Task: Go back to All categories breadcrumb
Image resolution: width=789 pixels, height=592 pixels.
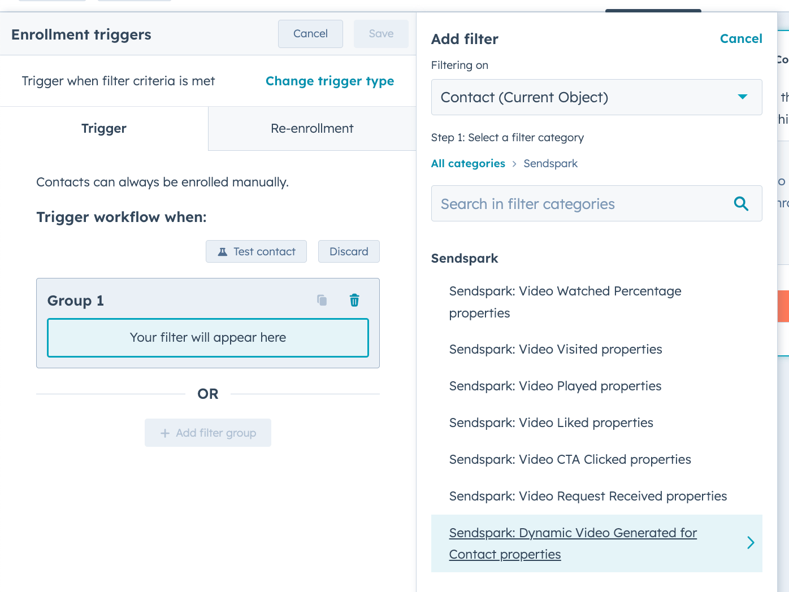Action: coord(468,164)
